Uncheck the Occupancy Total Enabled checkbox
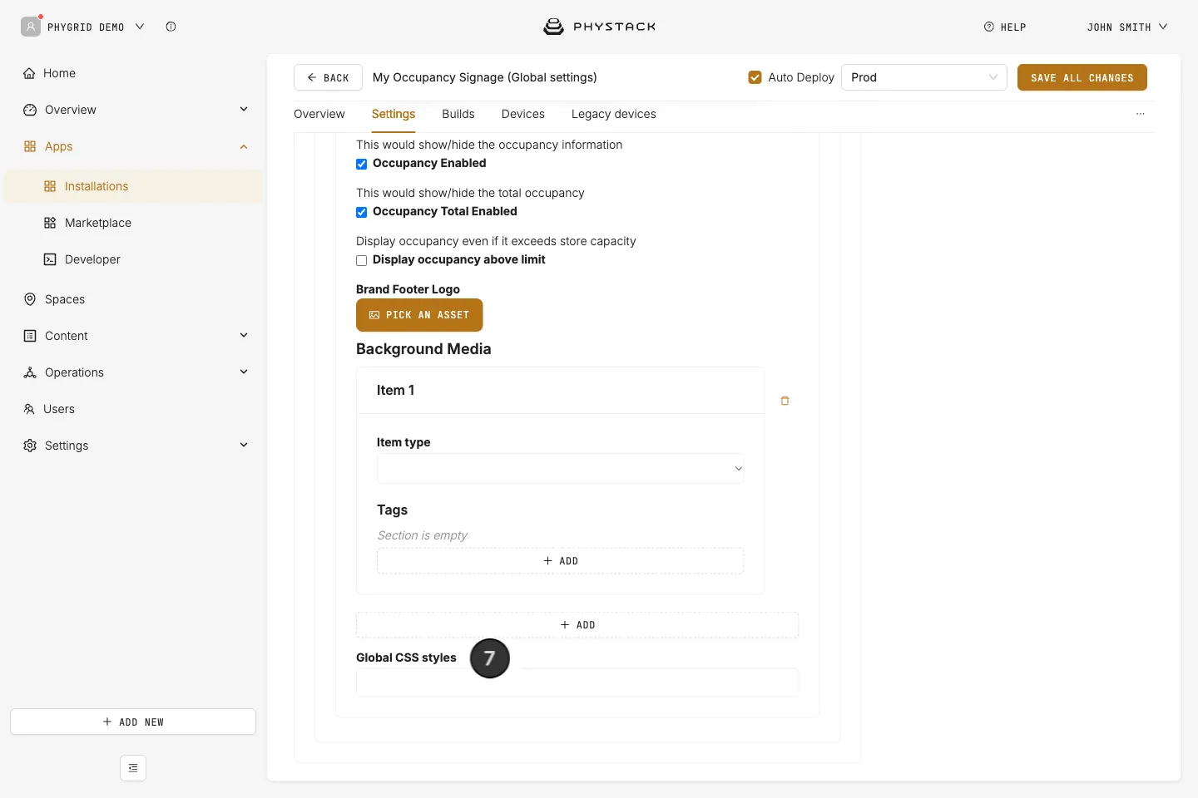This screenshot has height=798, width=1198. click(362, 212)
